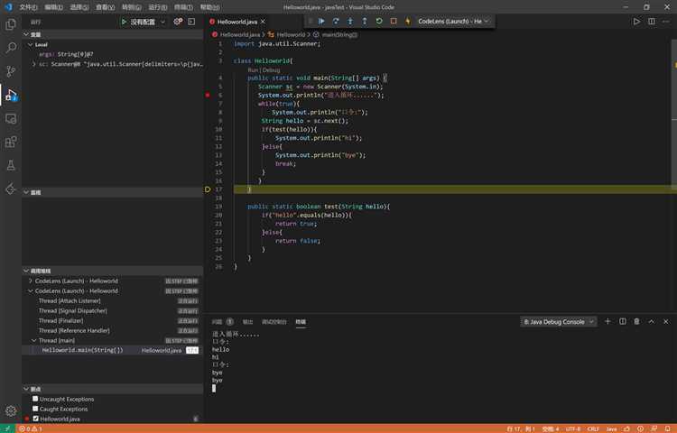Collapse the Breakpoints section header

click(112, 389)
